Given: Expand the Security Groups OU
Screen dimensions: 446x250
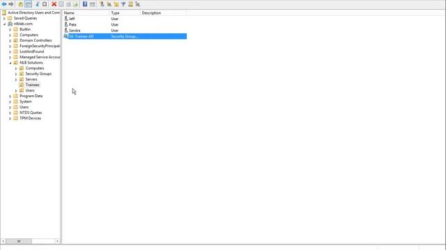Looking at the screenshot, I should [x=16, y=74].
